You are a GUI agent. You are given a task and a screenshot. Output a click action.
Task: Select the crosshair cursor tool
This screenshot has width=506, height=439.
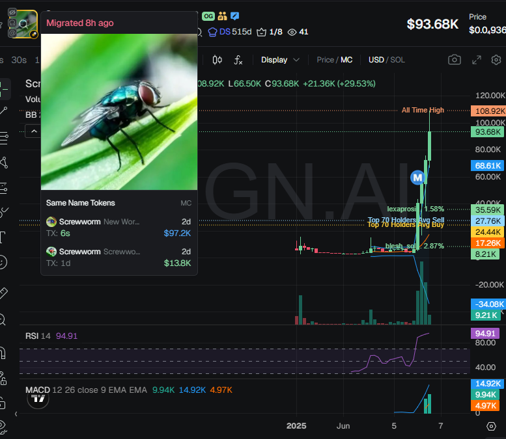(x=4, y=88)
